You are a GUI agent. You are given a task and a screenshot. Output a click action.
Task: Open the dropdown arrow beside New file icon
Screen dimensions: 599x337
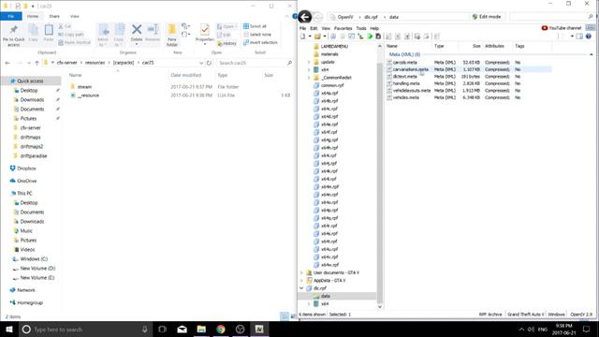pos(310,37)
